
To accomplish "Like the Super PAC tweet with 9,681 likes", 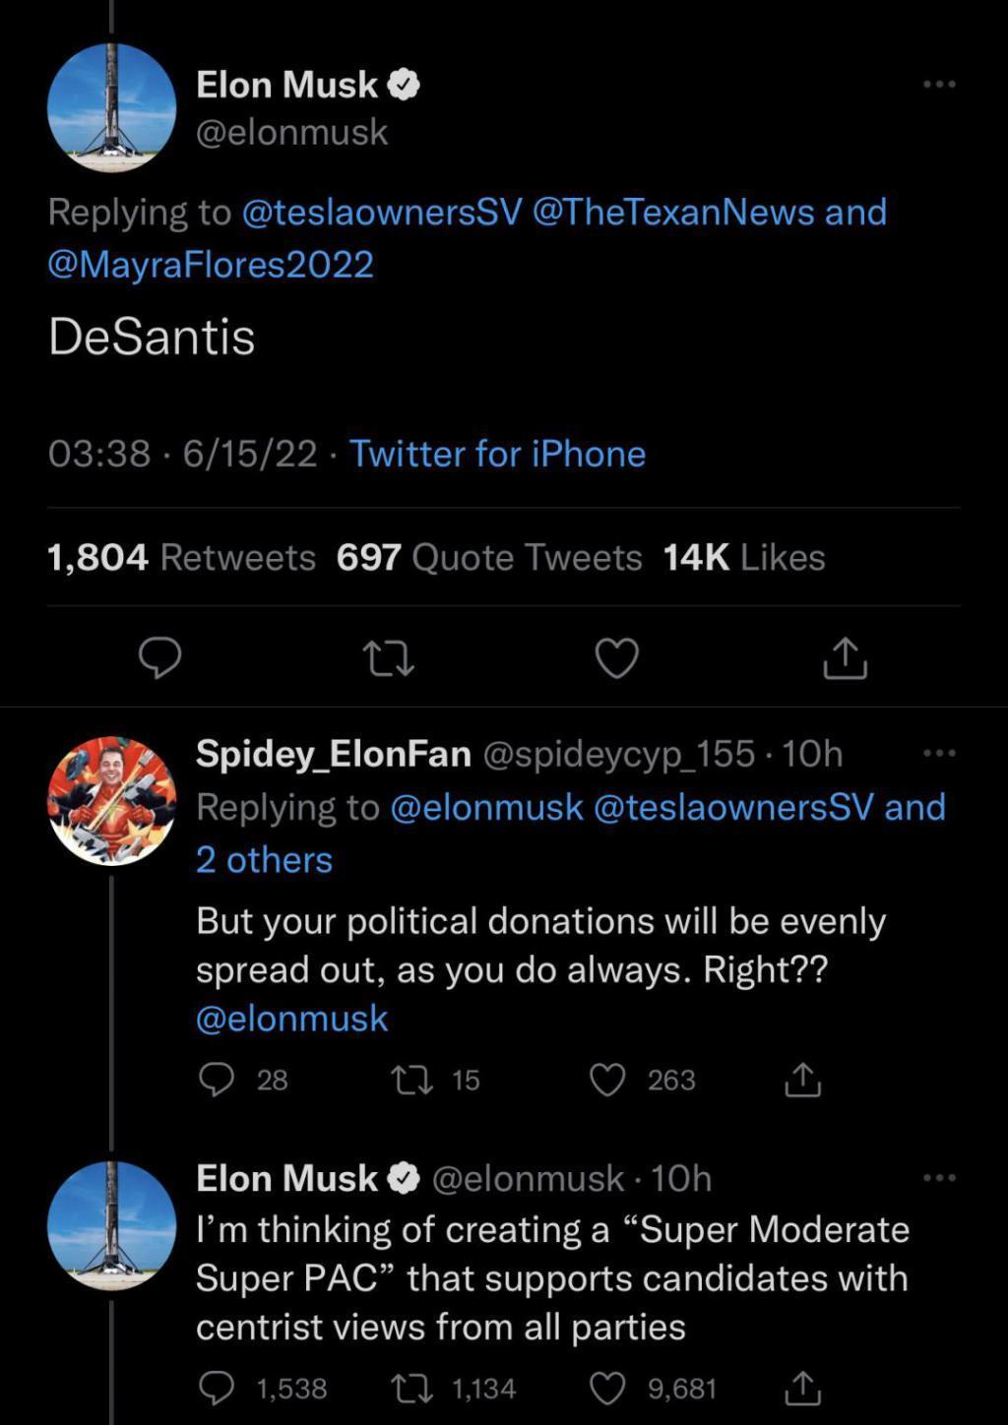I will pos(607,1389).
